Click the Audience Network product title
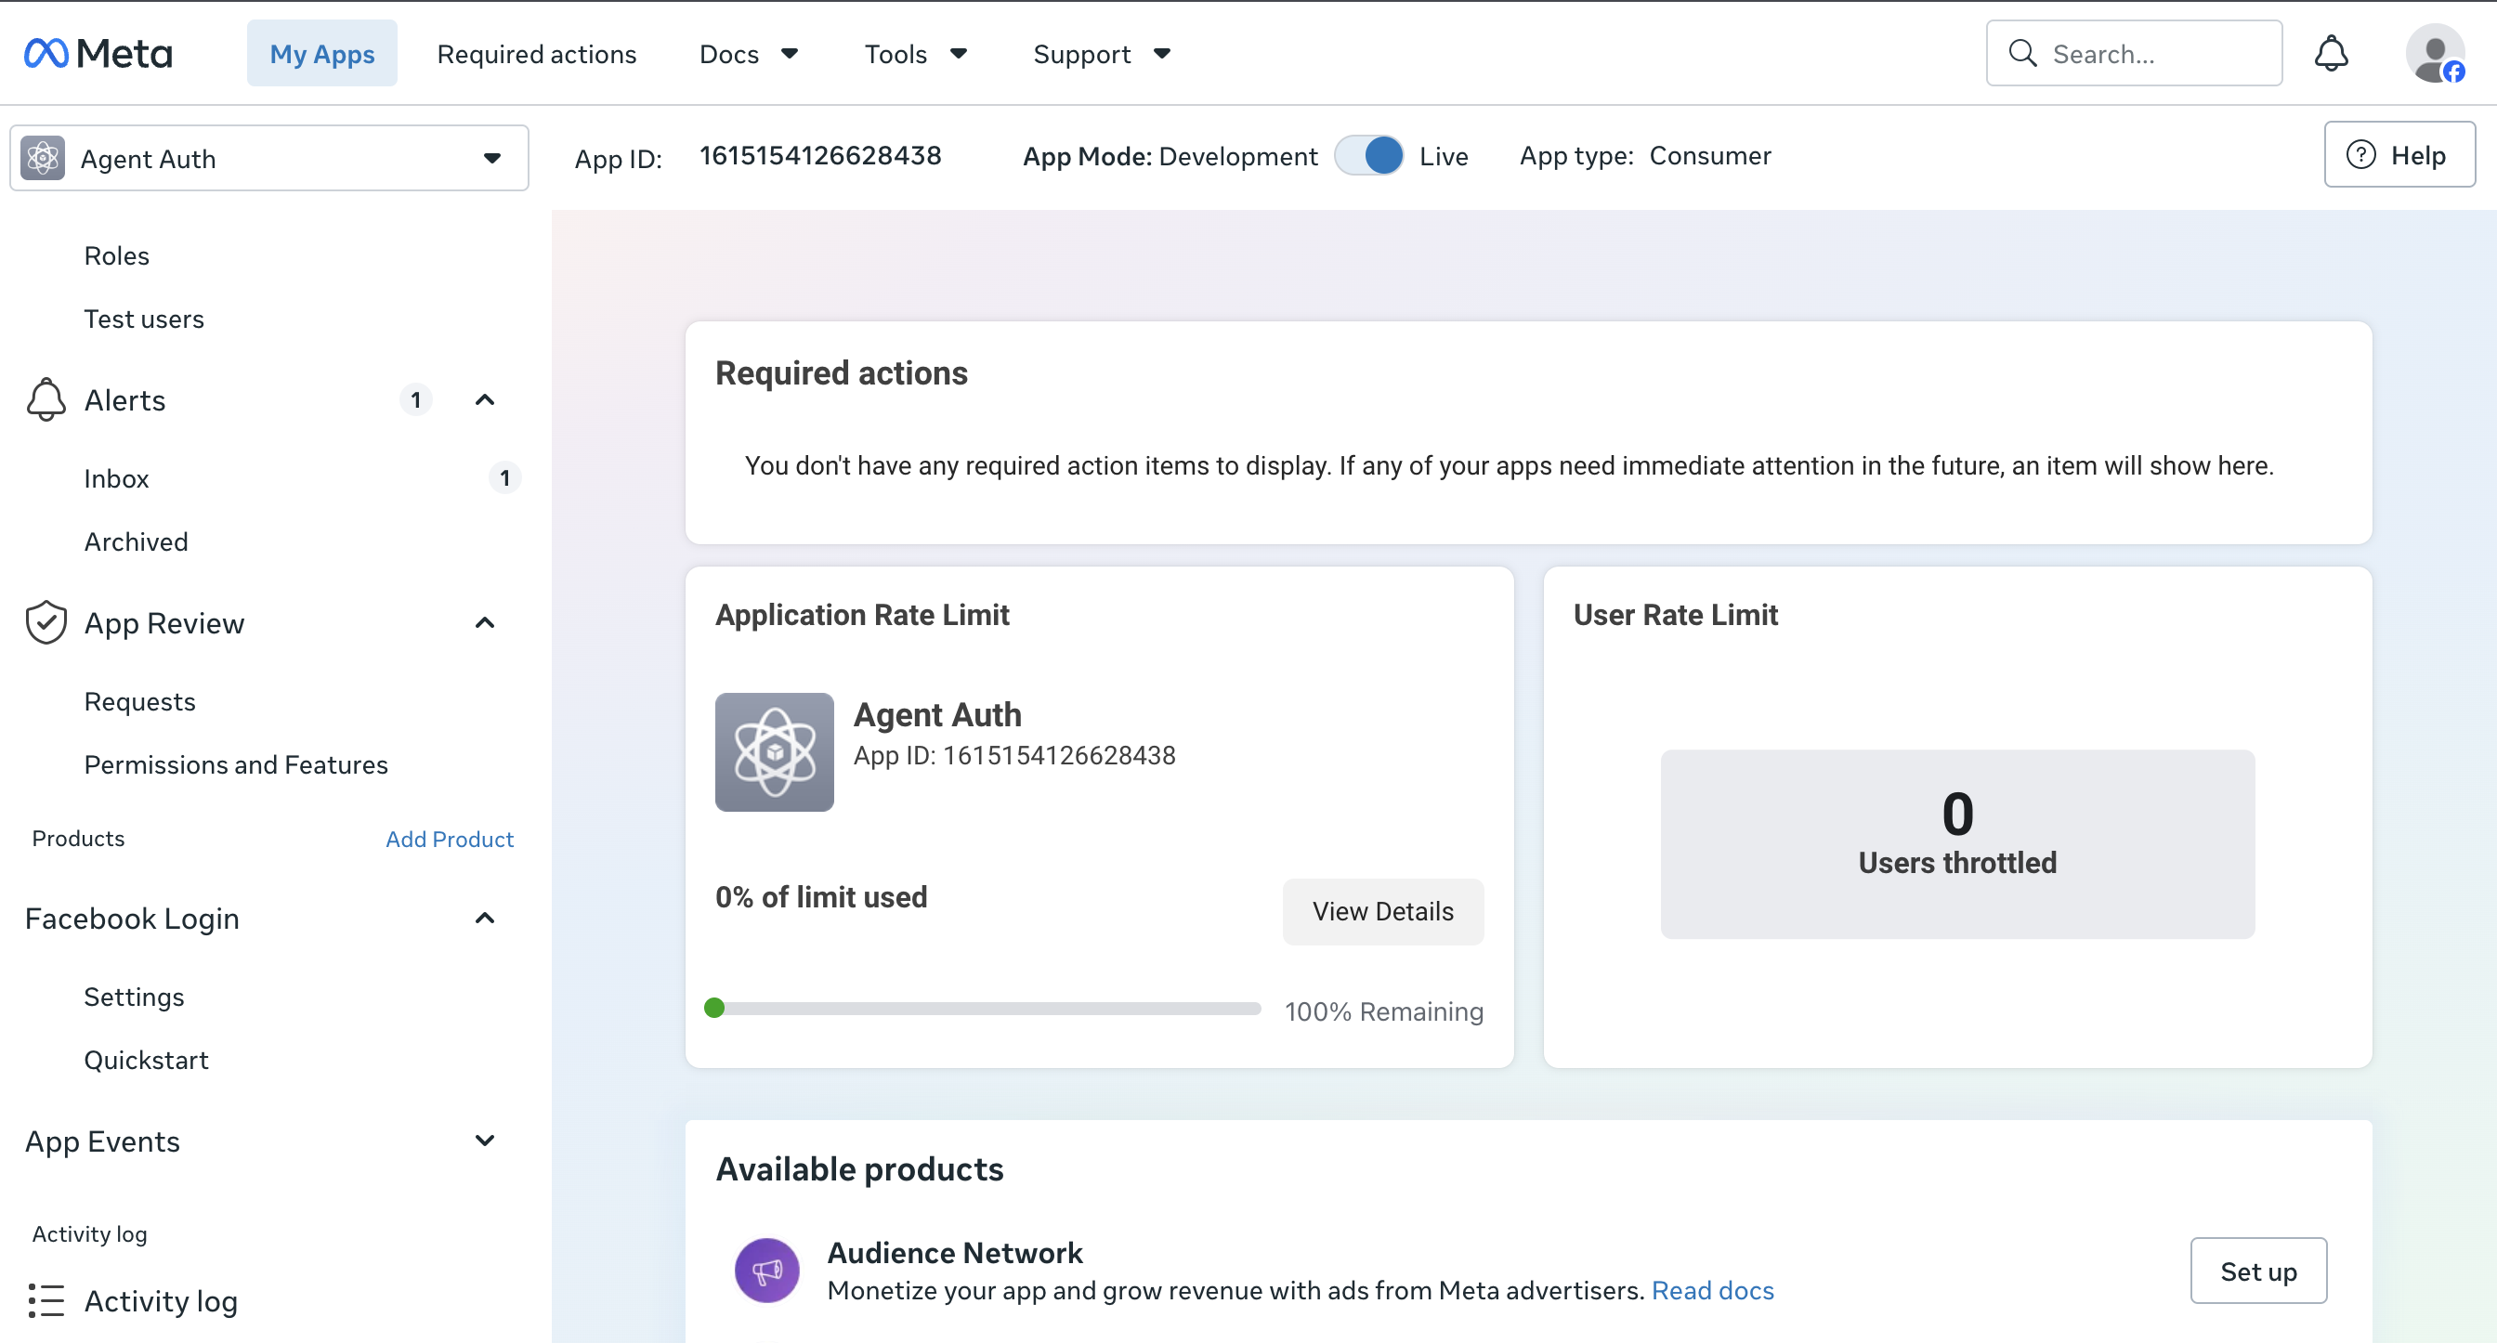The width and height of the screenshot is (2497, 1343). pyautogui.click(x=955, y=1252)
